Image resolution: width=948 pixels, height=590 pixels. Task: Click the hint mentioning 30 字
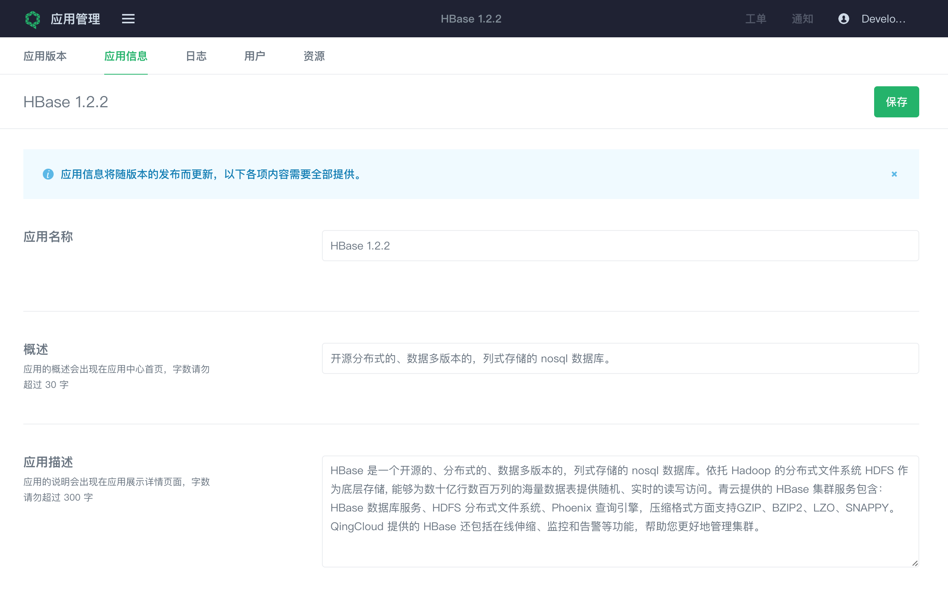tap(117, 377)
